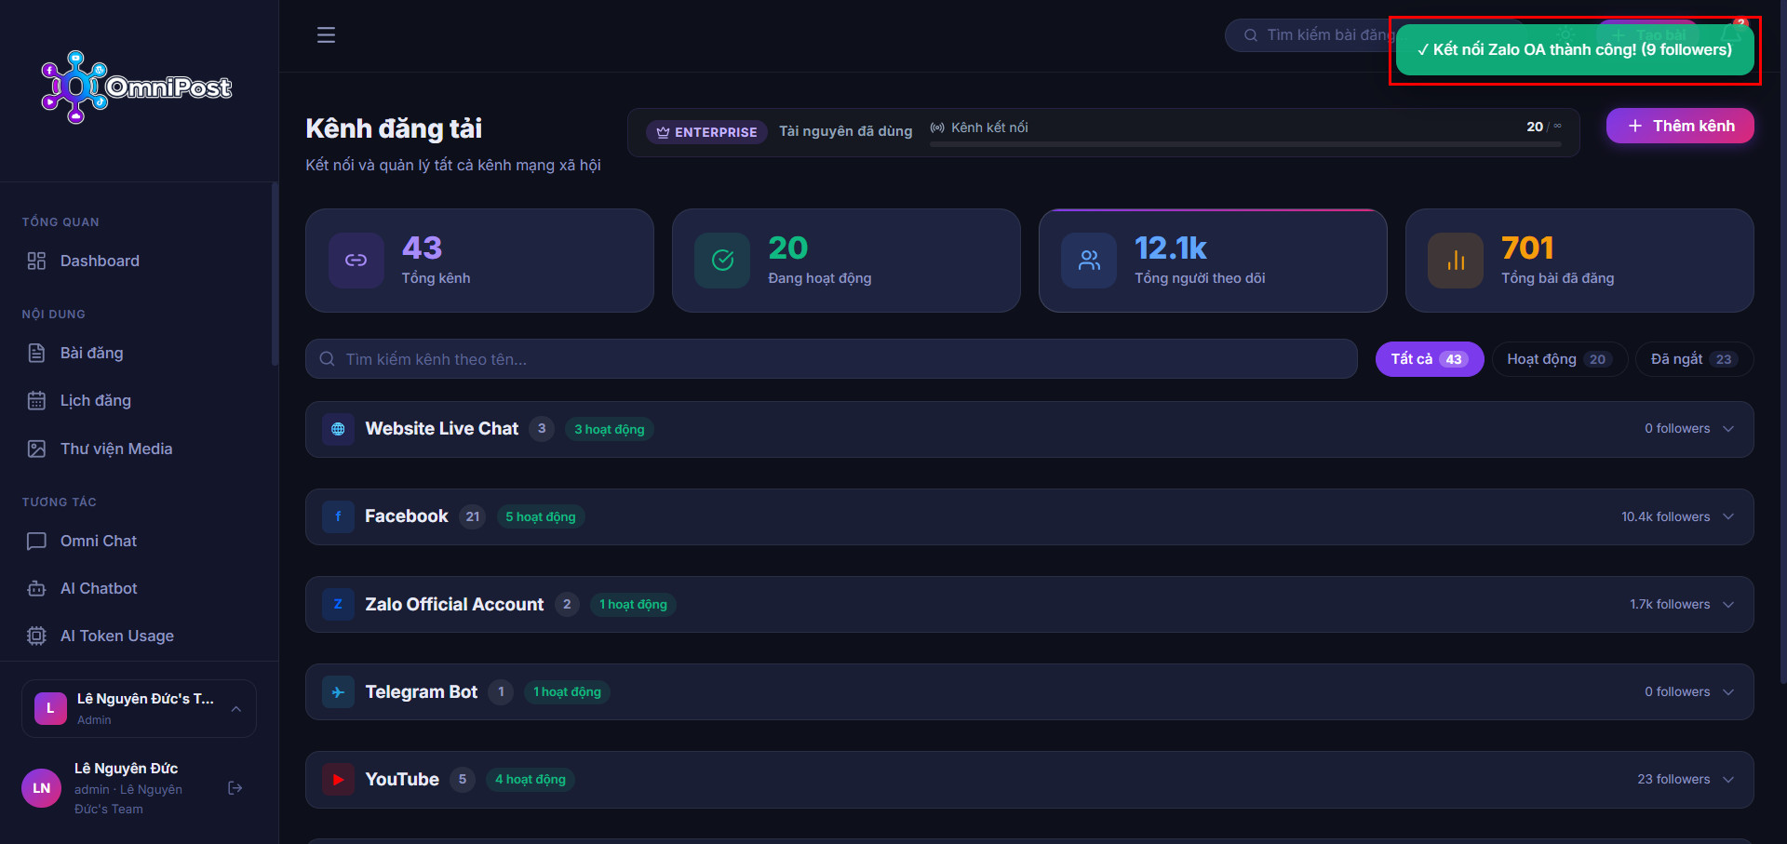Click the logout icon beside Lê Nguyên Đức
Viewport: 1787px width, 844px height.
[235, 788]
